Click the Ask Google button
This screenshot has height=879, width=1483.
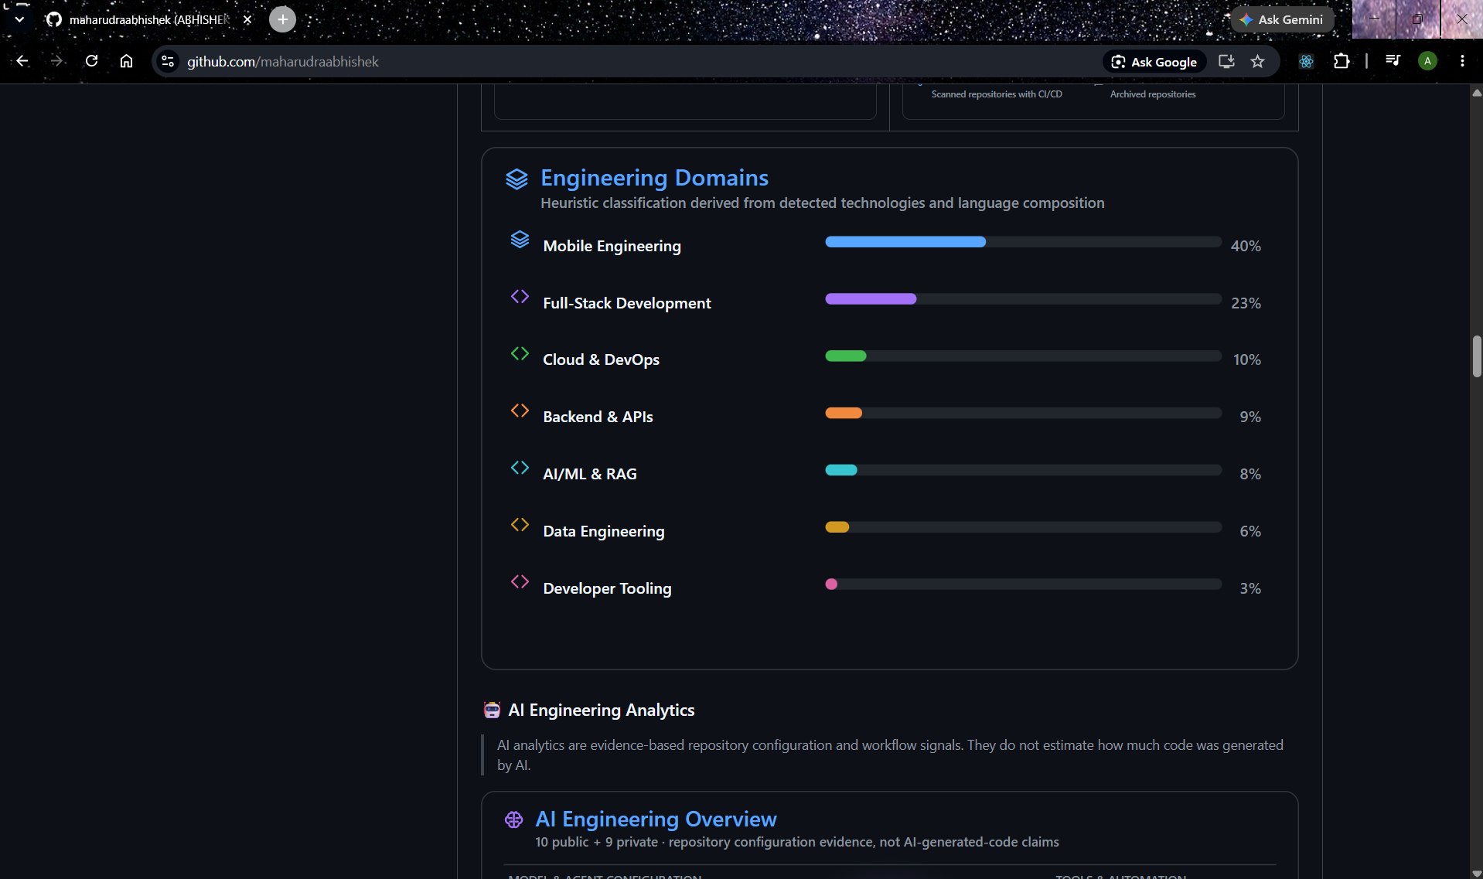tap(1154, 62)
